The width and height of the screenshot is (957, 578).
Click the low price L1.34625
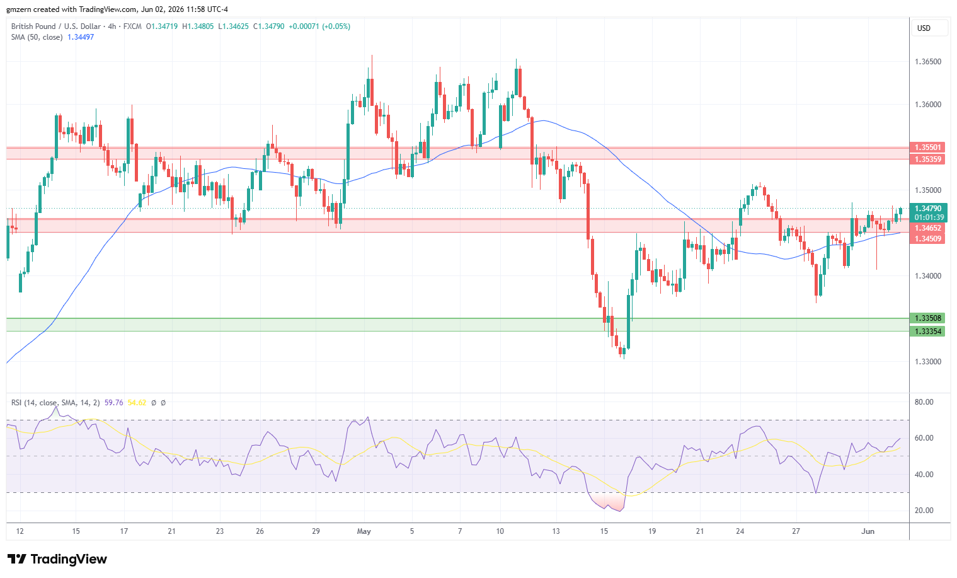tap(233, 26)
